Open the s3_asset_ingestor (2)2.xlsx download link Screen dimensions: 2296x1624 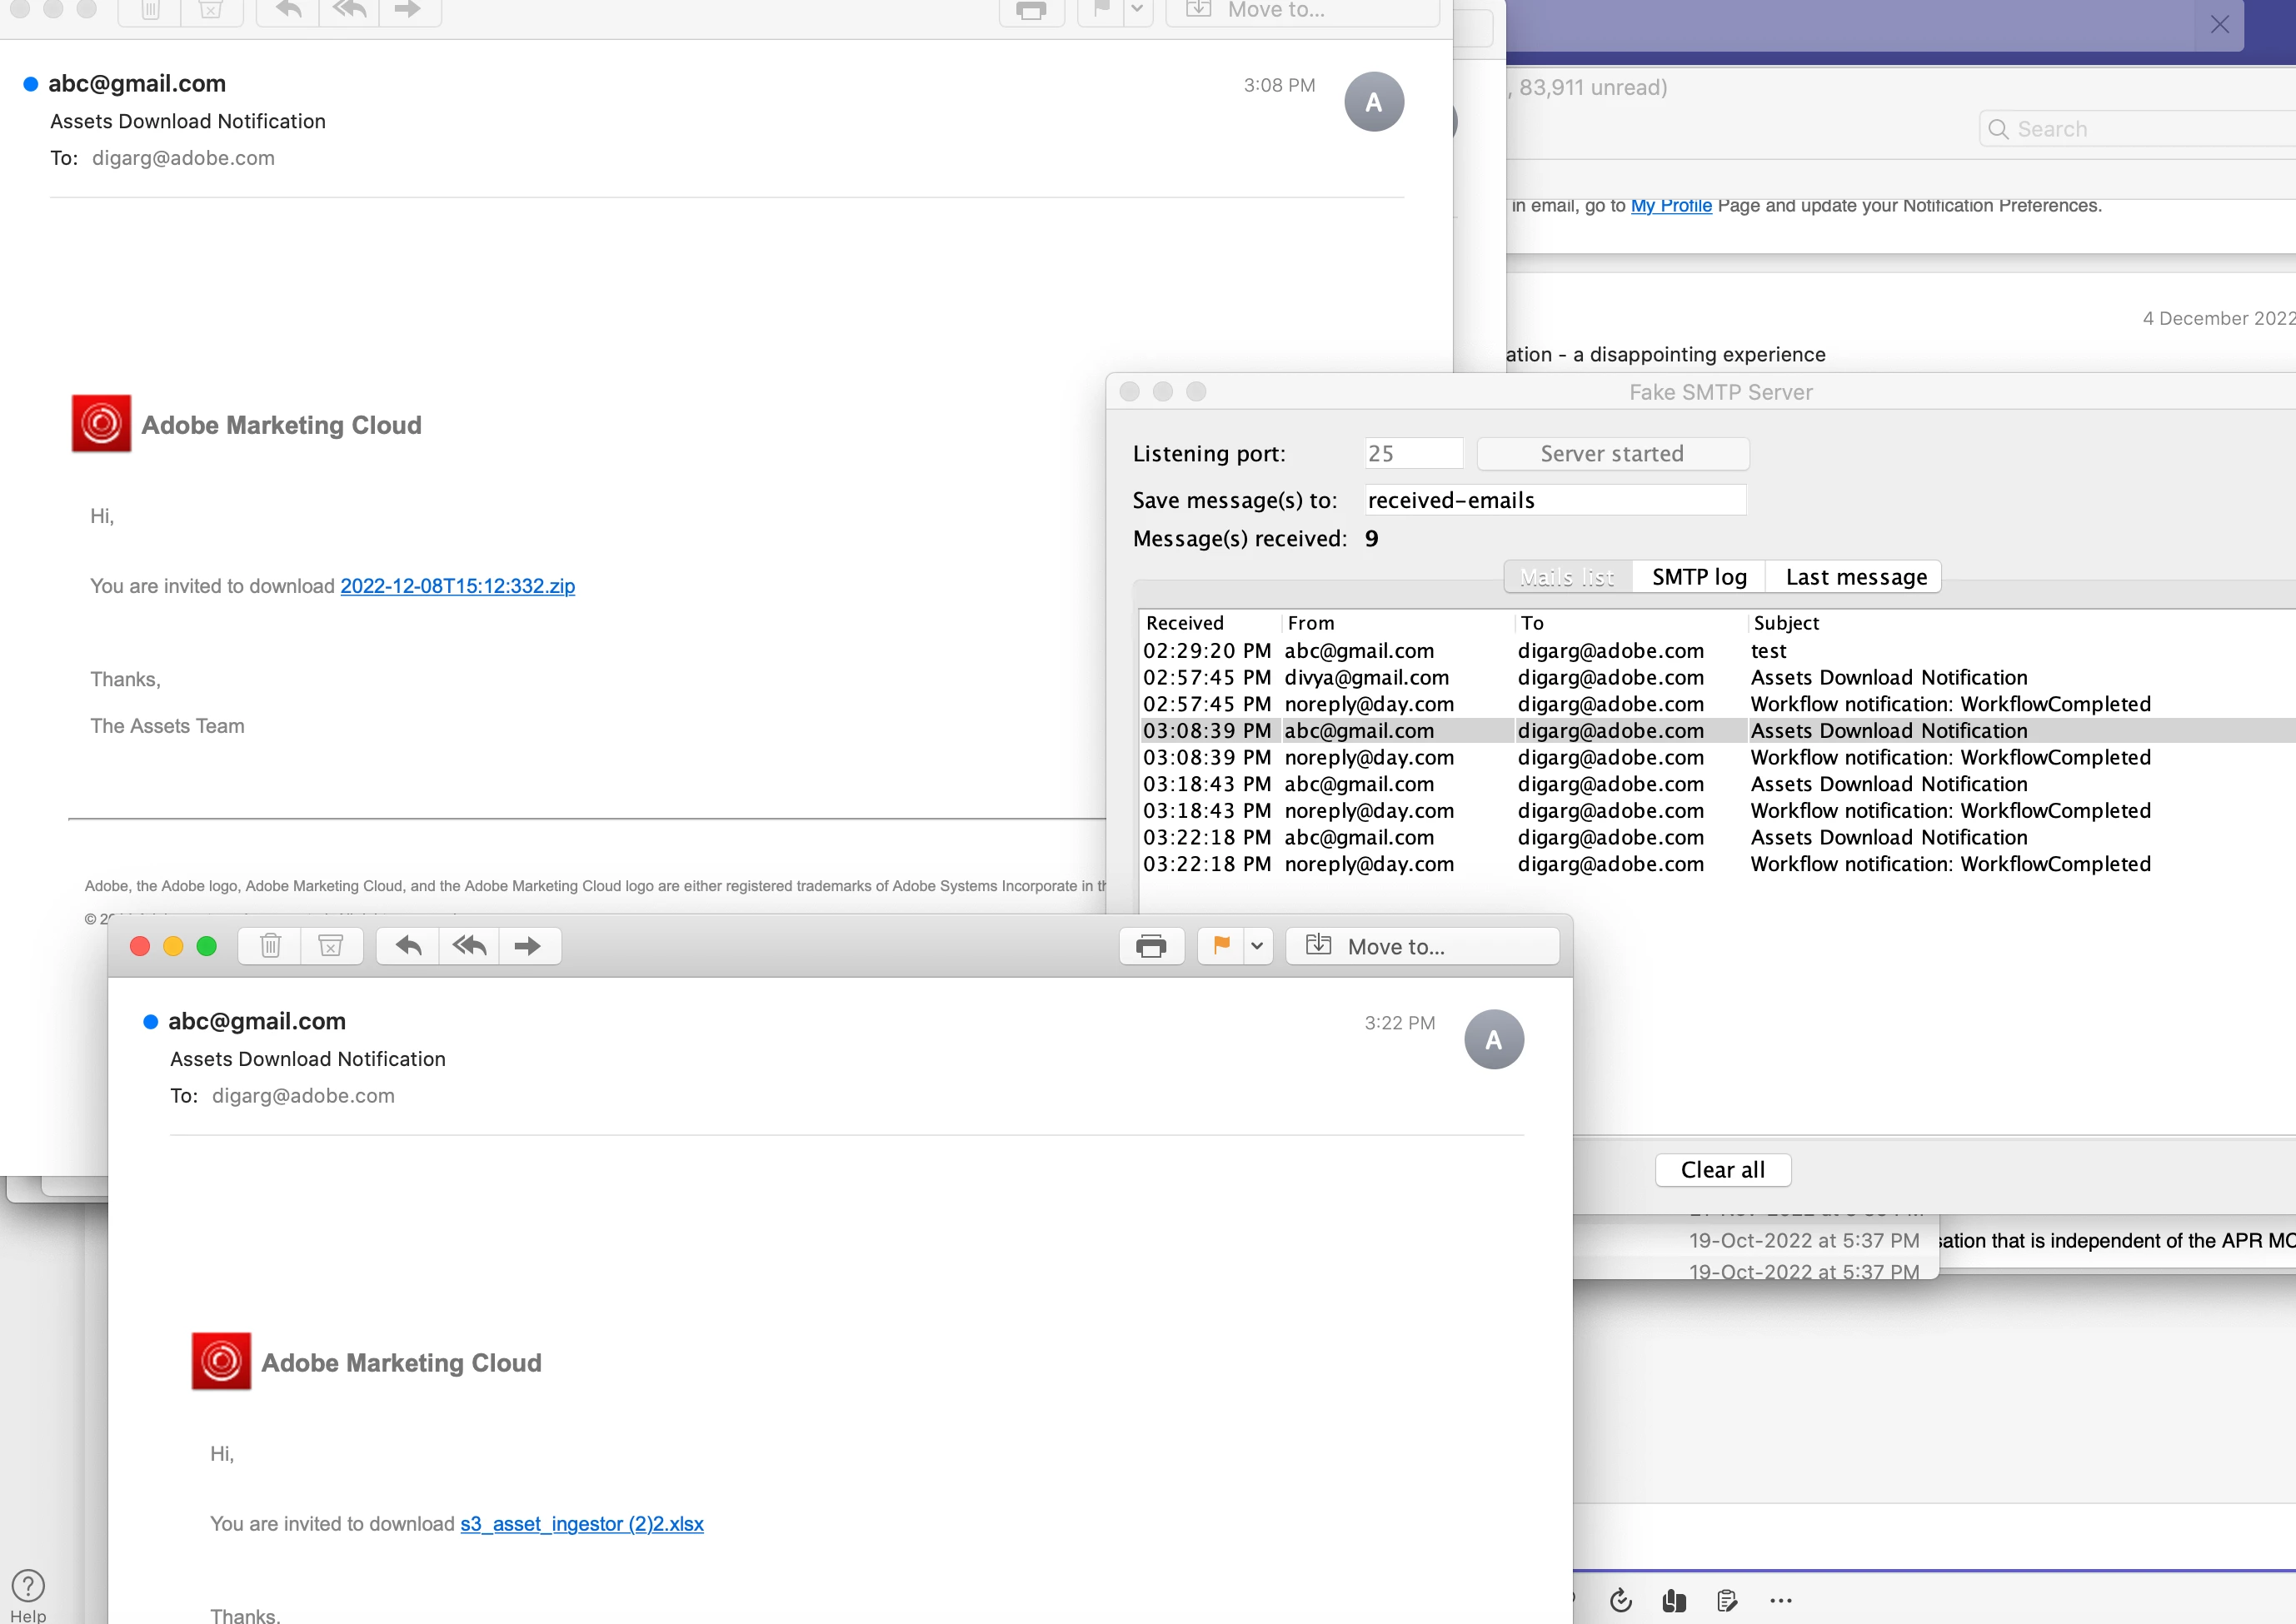tap(581, 1524)
